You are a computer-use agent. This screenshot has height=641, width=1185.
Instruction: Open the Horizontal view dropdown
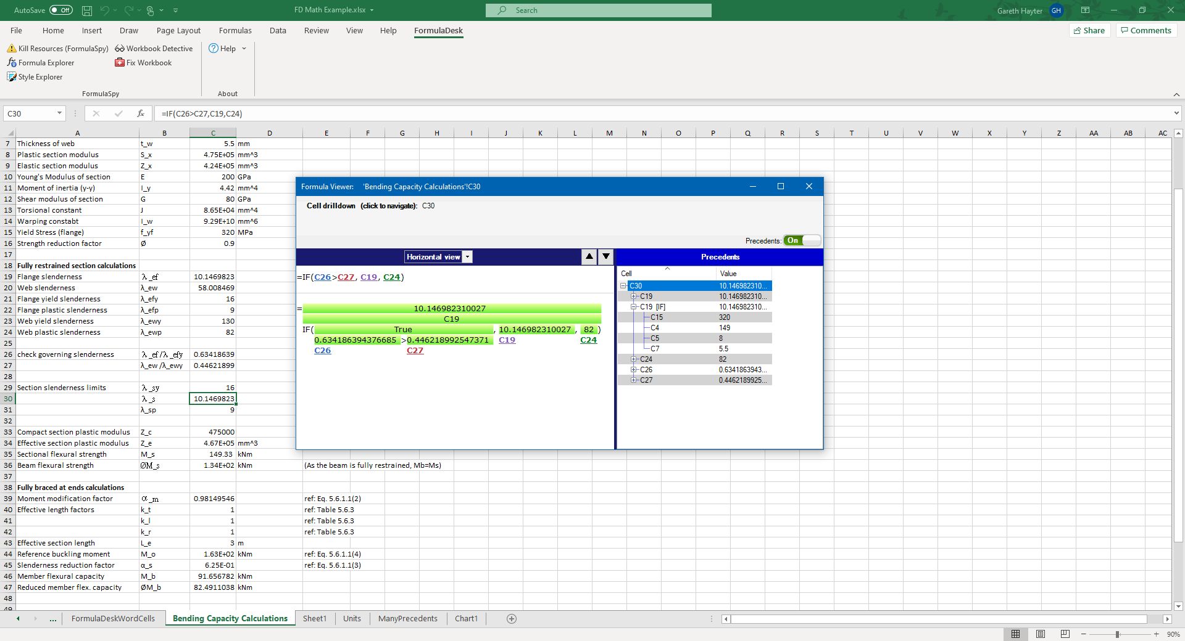pos(467,257)
